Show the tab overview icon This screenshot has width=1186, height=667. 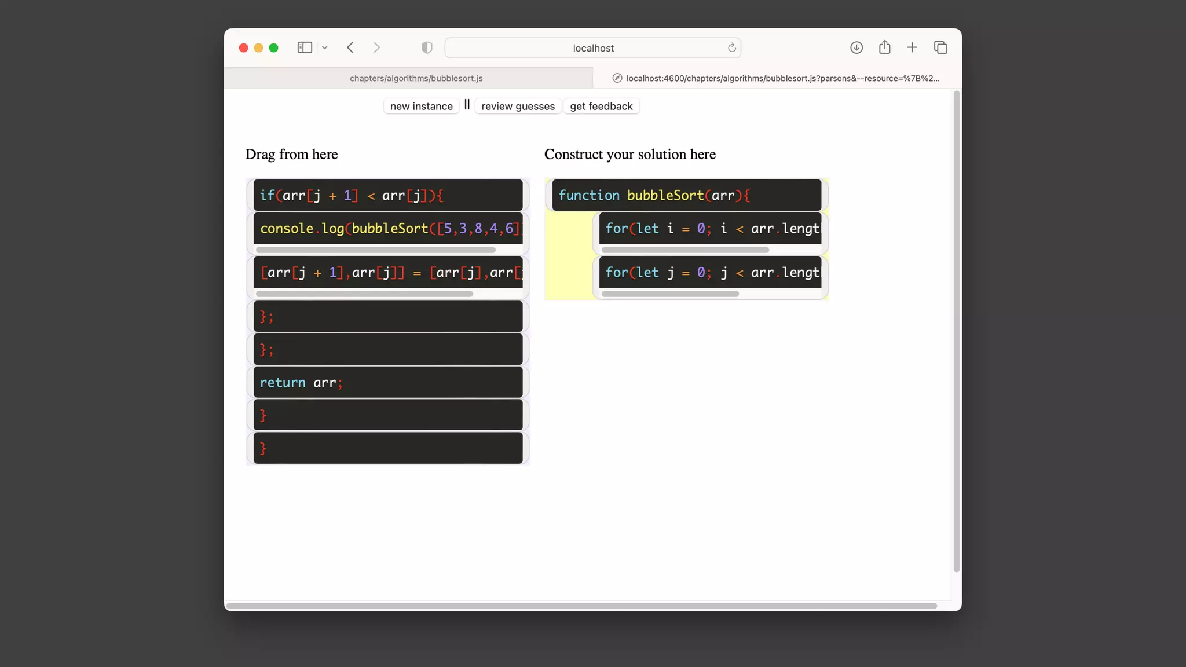[x=940, y=47]
